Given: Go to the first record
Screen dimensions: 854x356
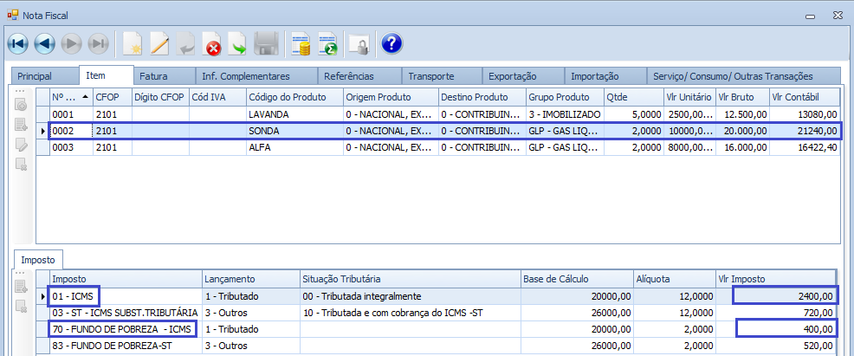Looking at the screenshot, I should [x=17, y=43].
